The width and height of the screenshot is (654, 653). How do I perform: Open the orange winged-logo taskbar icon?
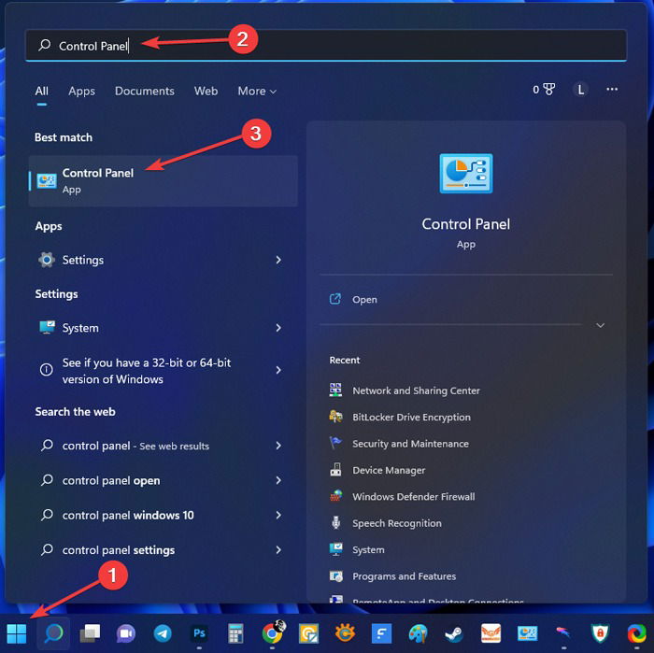[490, 633]
